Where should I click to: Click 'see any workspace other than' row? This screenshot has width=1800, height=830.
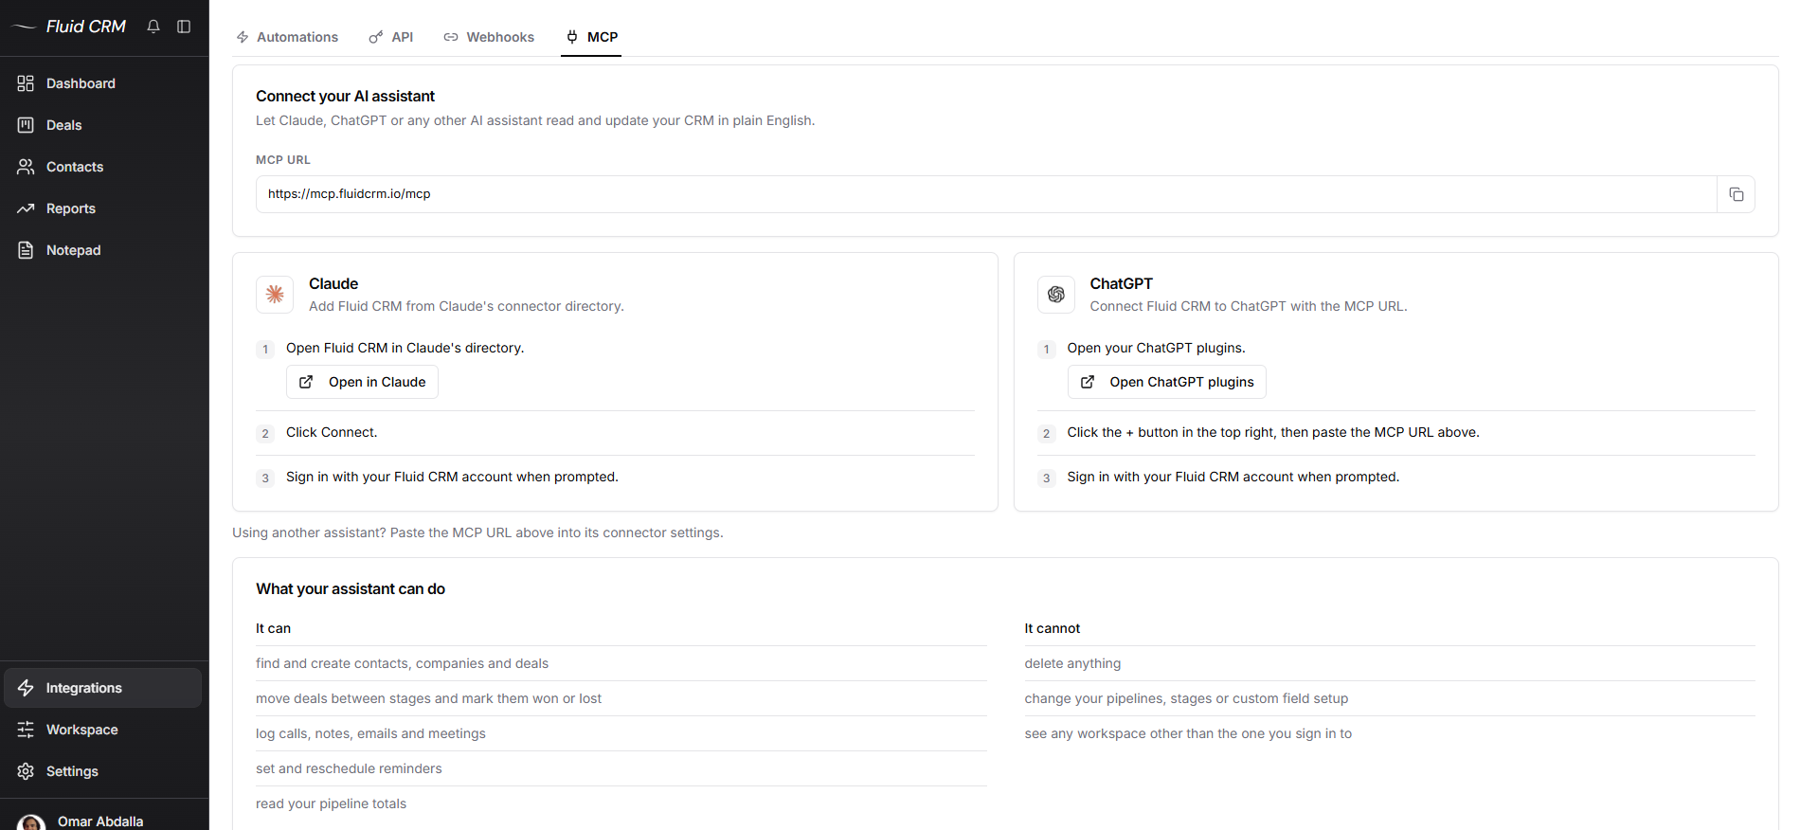1390,733
